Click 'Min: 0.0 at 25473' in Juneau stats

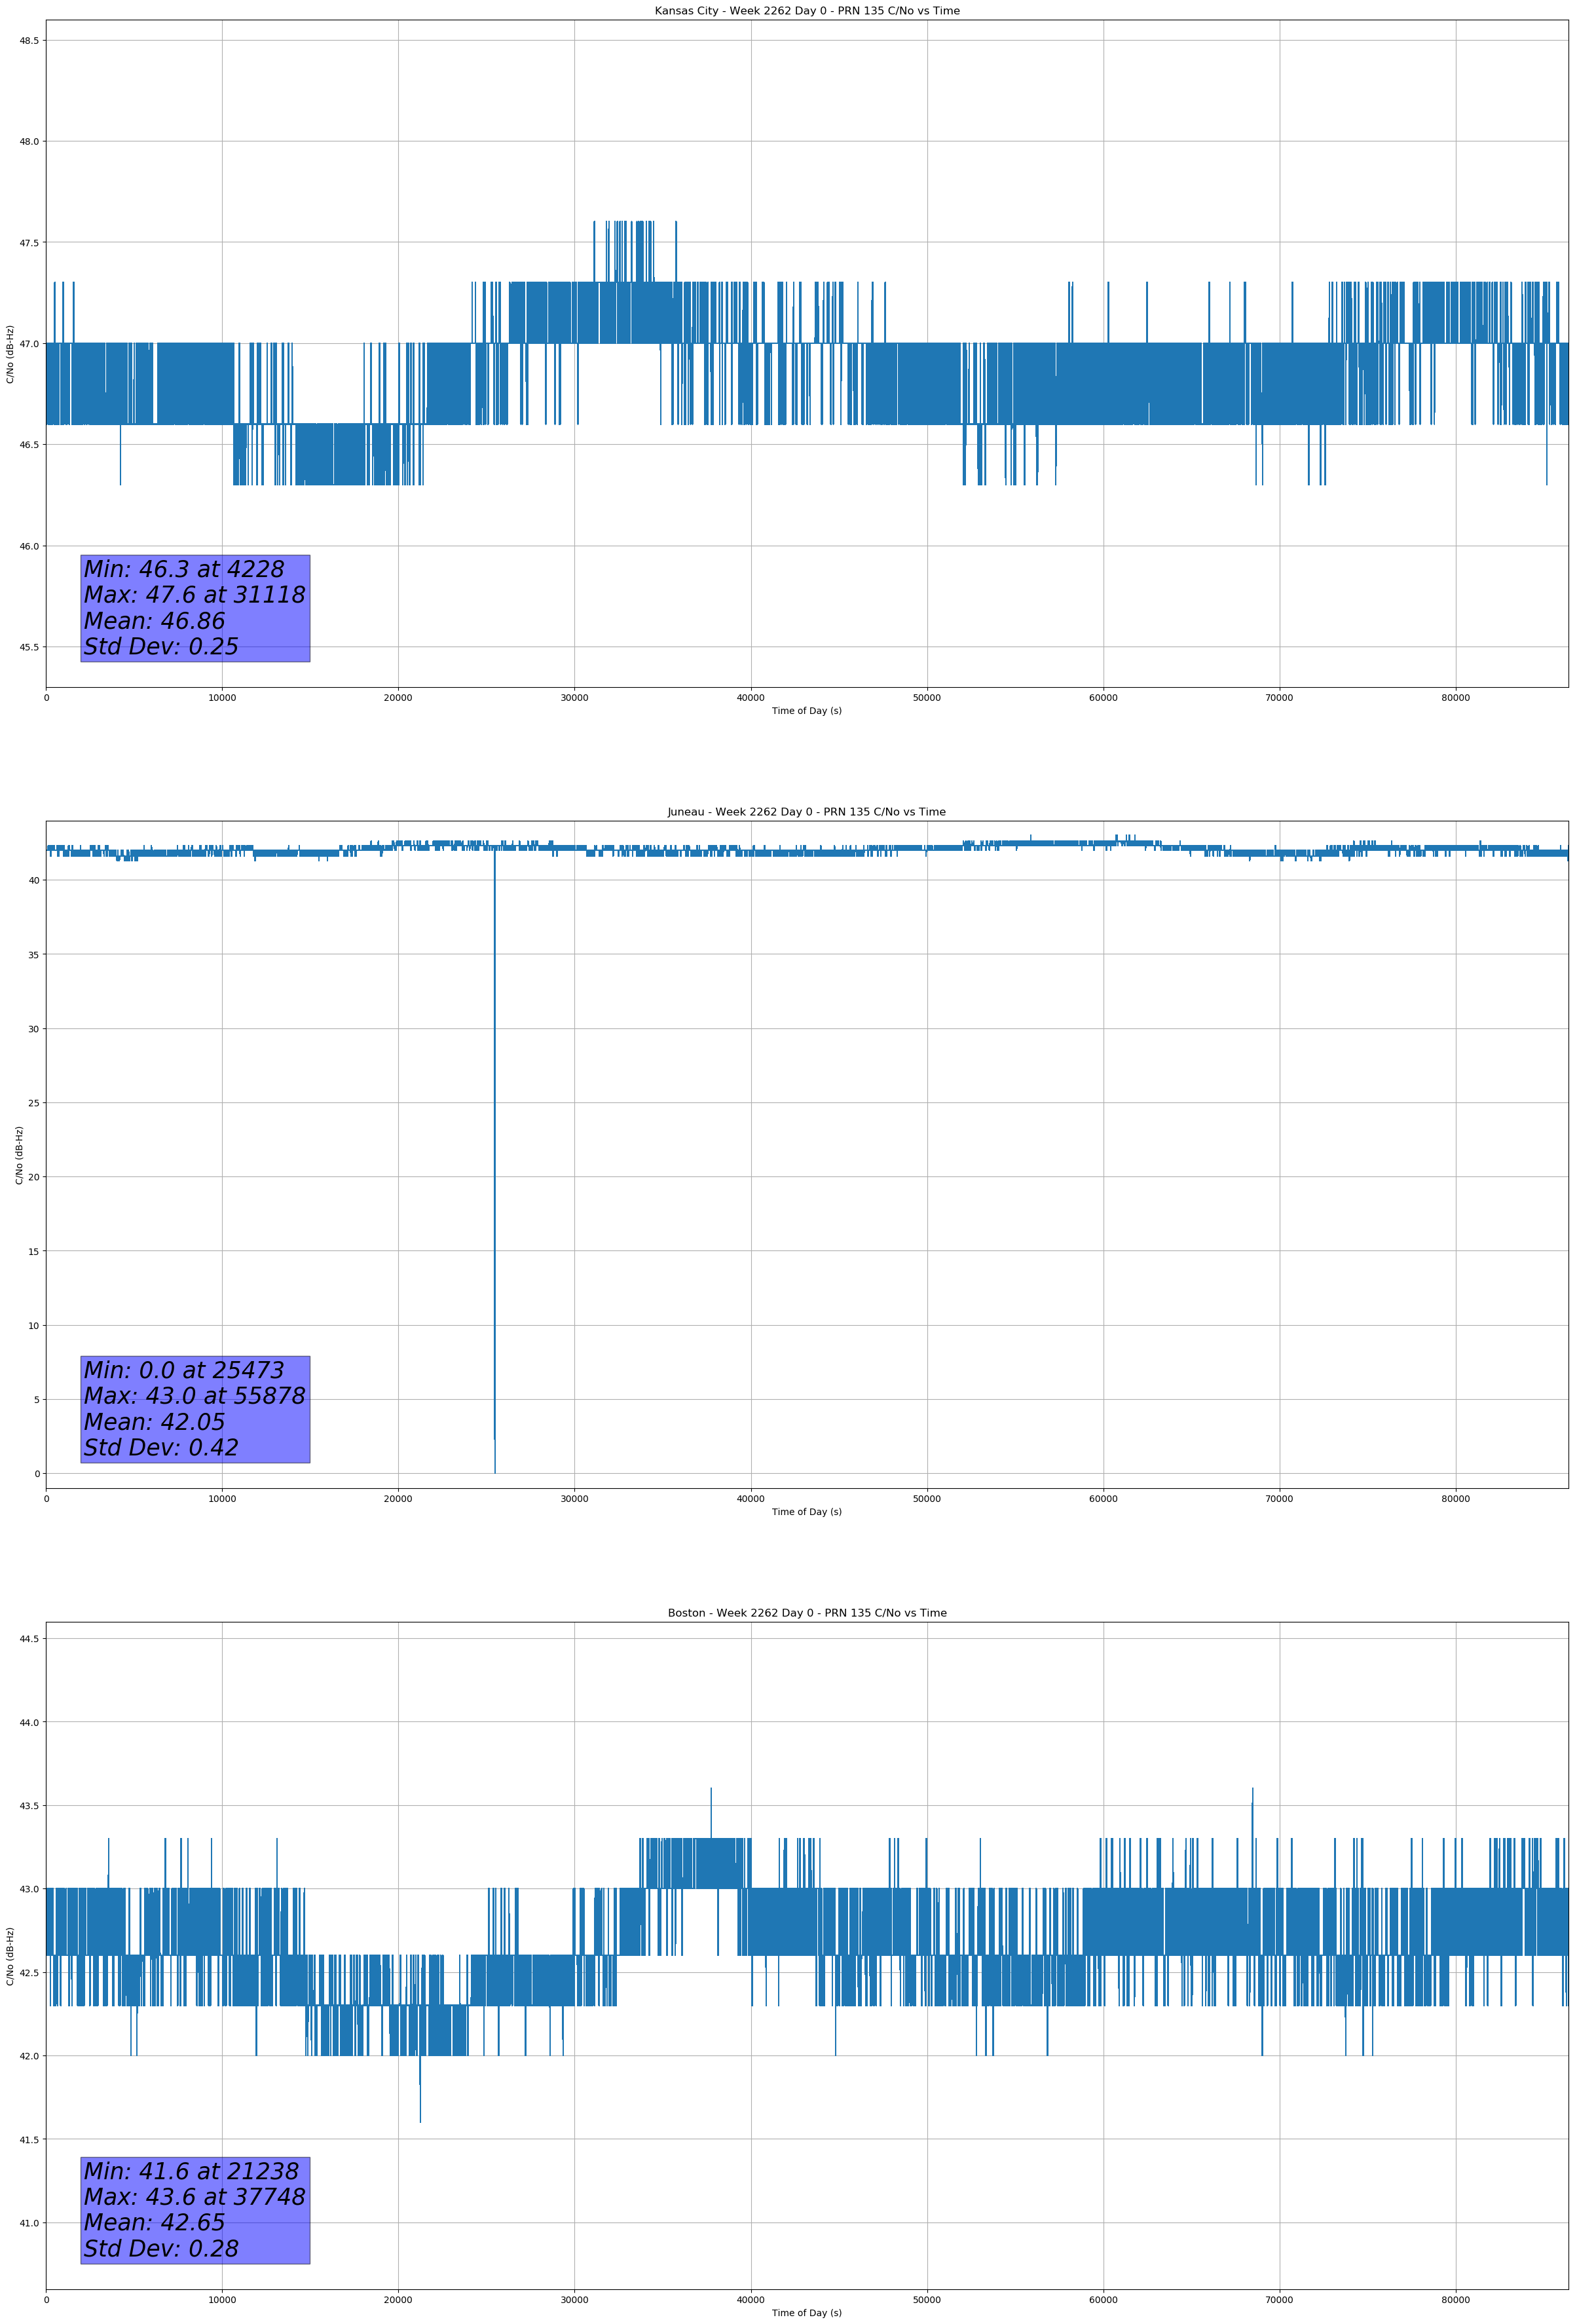pyautogui.click(x=184, y=1370)
